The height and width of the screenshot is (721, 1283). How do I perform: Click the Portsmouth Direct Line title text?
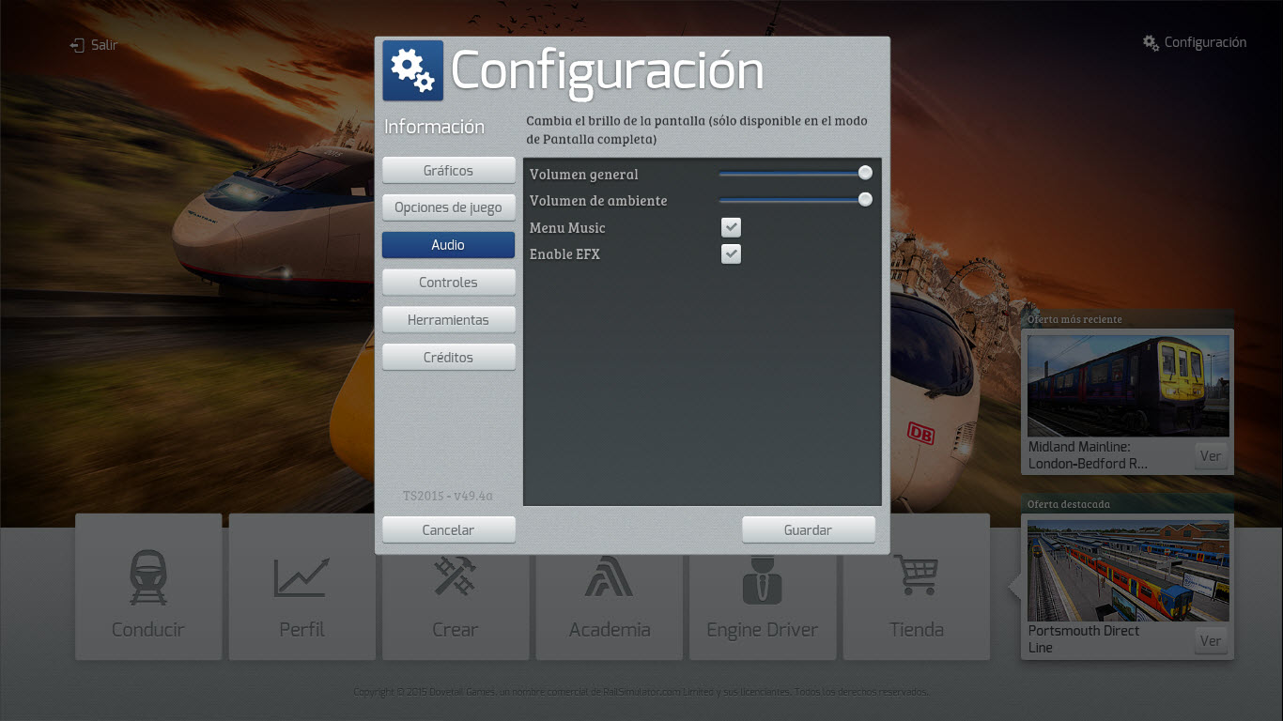(x=1084, y=639)
